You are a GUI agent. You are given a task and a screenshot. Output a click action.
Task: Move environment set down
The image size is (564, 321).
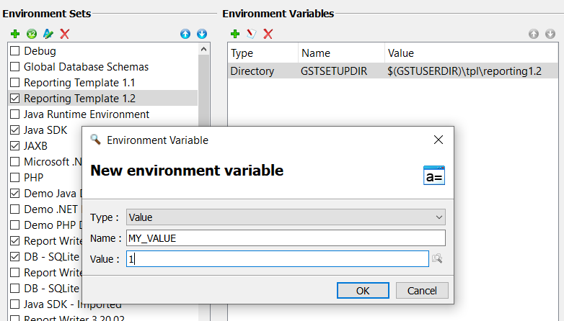202,34
